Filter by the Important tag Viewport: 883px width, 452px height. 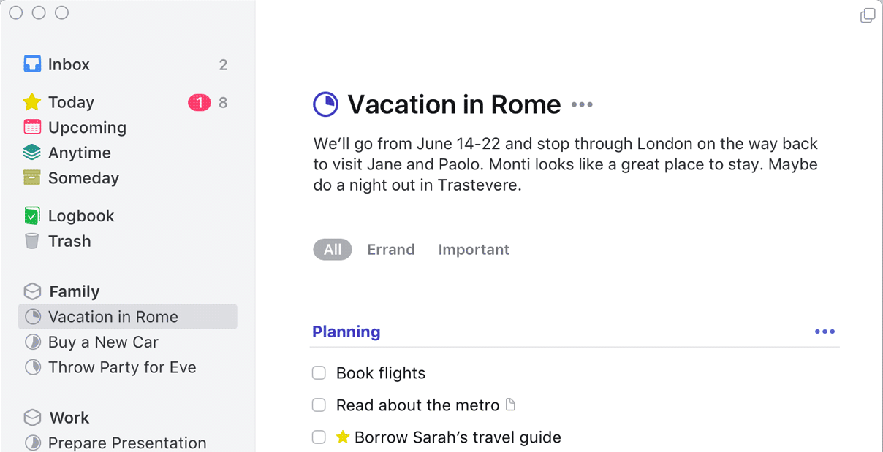[x=474, y=250]
